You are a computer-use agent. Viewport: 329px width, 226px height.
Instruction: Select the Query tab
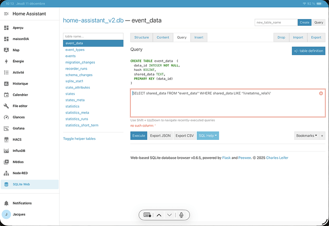click(x=182, y=38)
